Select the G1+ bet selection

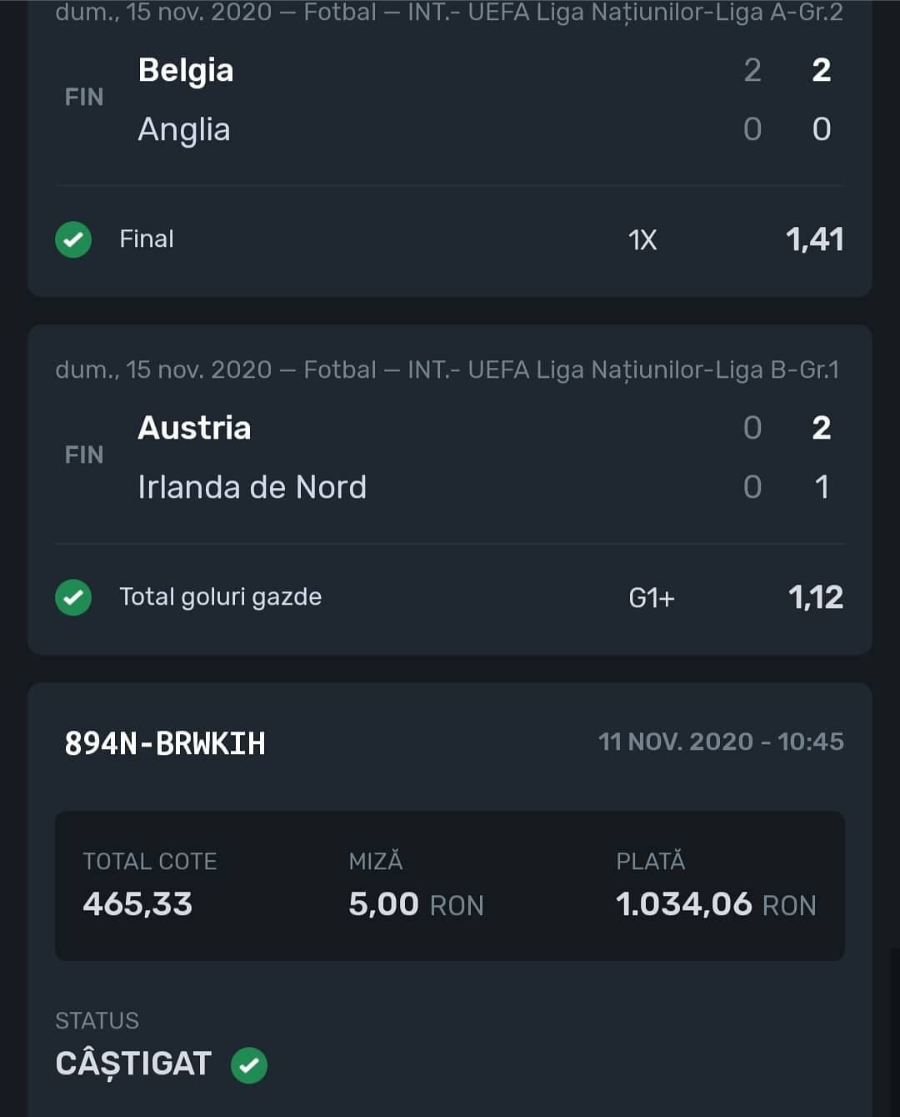click(x=652, y=598)
